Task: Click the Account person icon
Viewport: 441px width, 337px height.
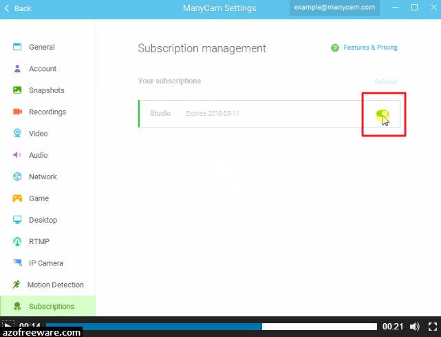Action: click(x=17, y=68)
